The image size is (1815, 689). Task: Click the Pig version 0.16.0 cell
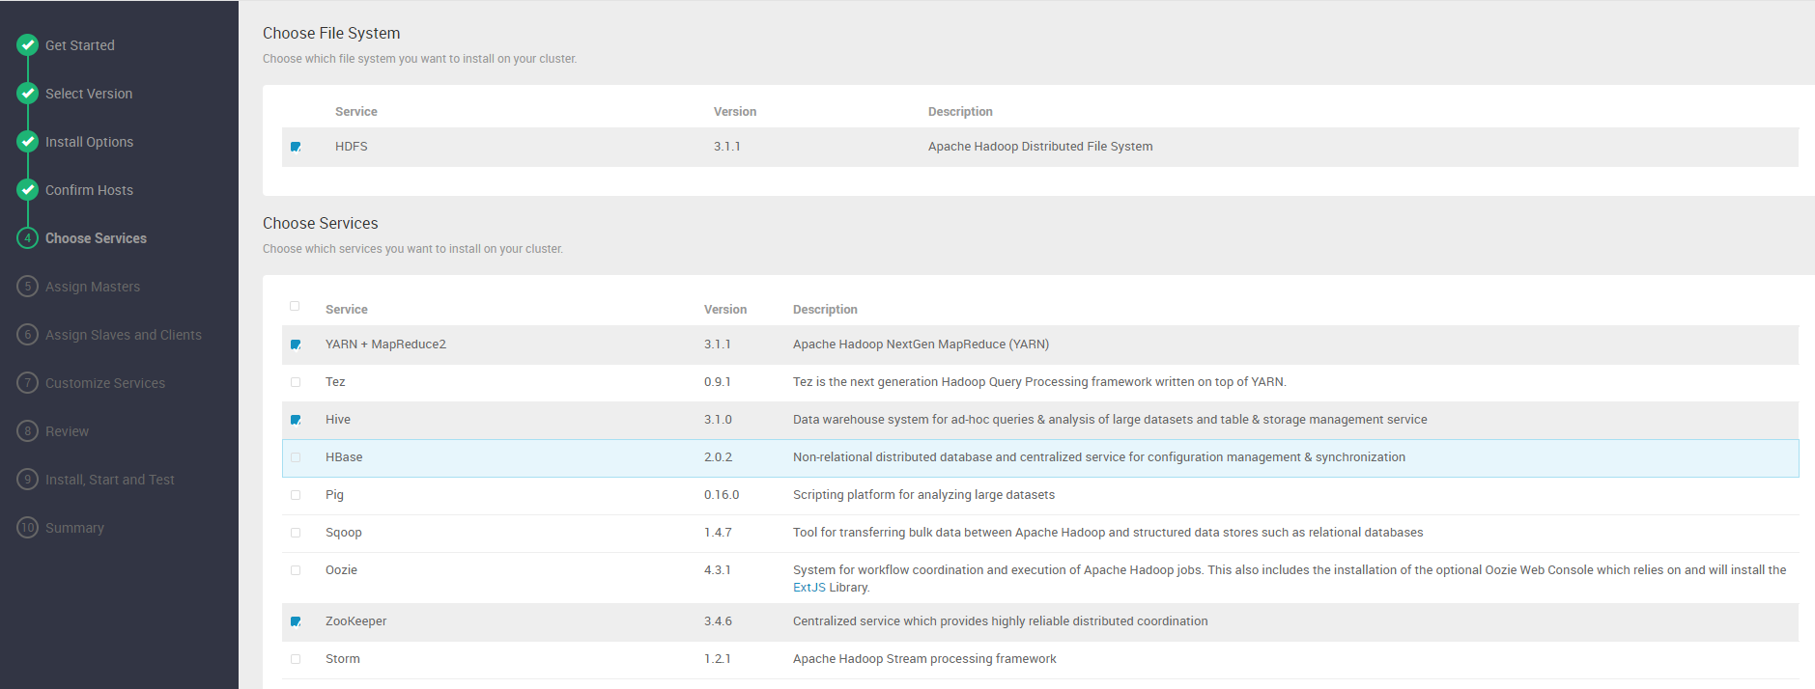pyautogui.click(x=722, y=495)
